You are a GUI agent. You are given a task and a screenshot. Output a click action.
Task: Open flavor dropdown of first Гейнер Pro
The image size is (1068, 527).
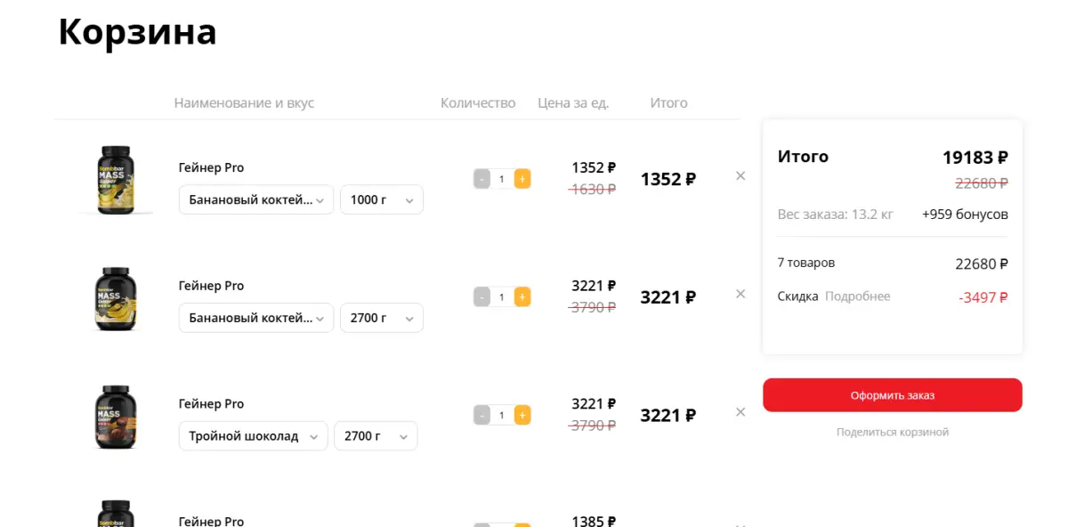pos(256,199)
